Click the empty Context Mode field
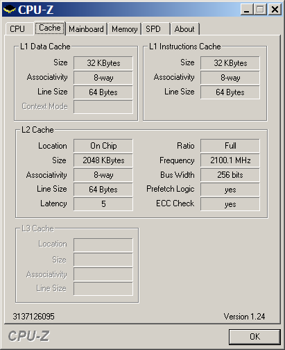285x350 pixels. click(x=103, y=107)
